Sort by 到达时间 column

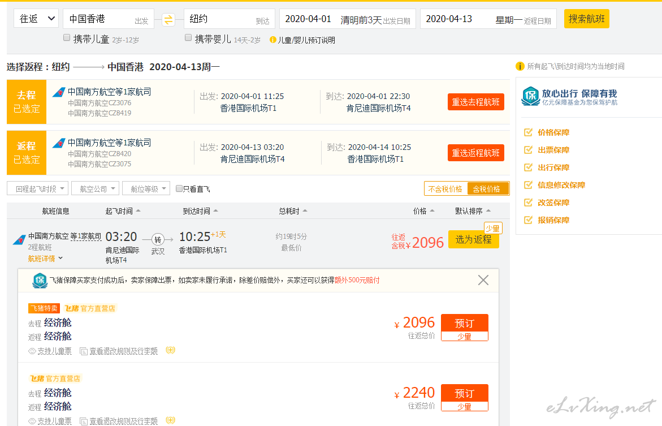[200, 211]
